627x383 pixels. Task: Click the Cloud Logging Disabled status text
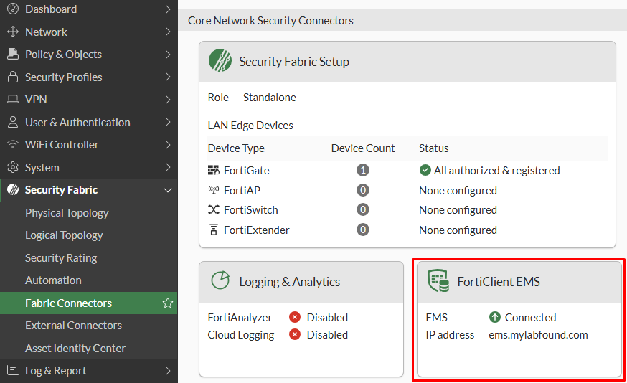click(327, 335)
